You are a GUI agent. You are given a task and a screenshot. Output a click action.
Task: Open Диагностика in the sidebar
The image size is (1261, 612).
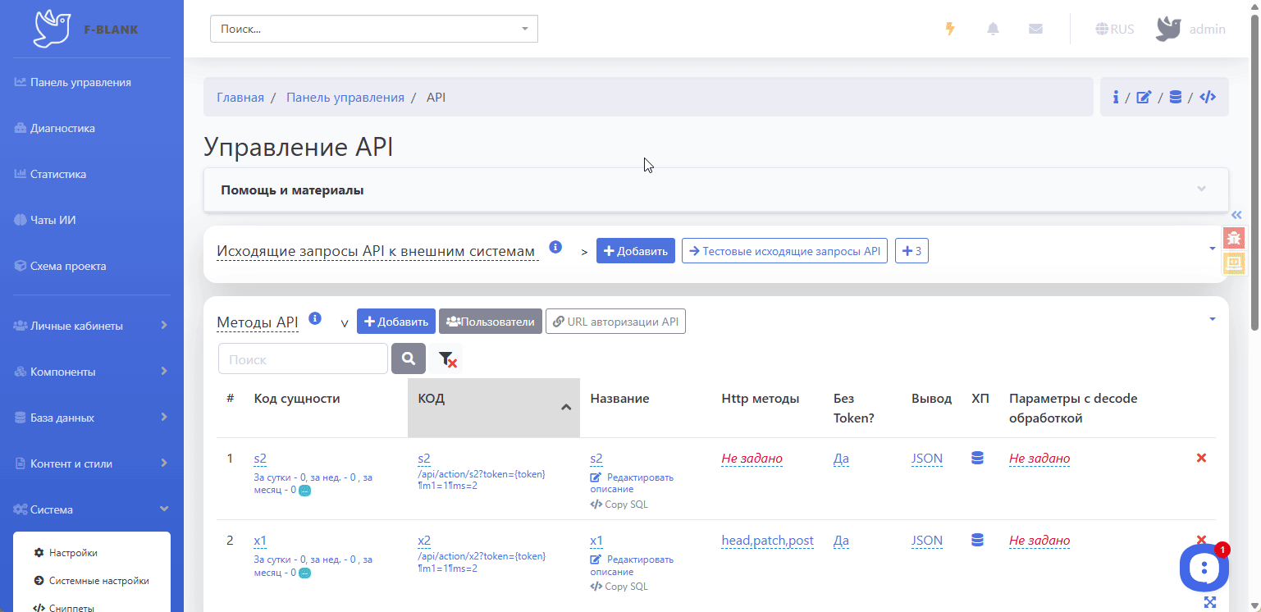point(62,129)
